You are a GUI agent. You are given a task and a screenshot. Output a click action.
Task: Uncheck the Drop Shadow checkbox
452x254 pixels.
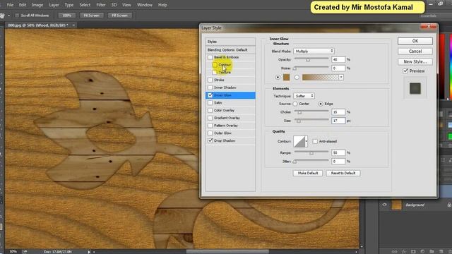(210, 141)
